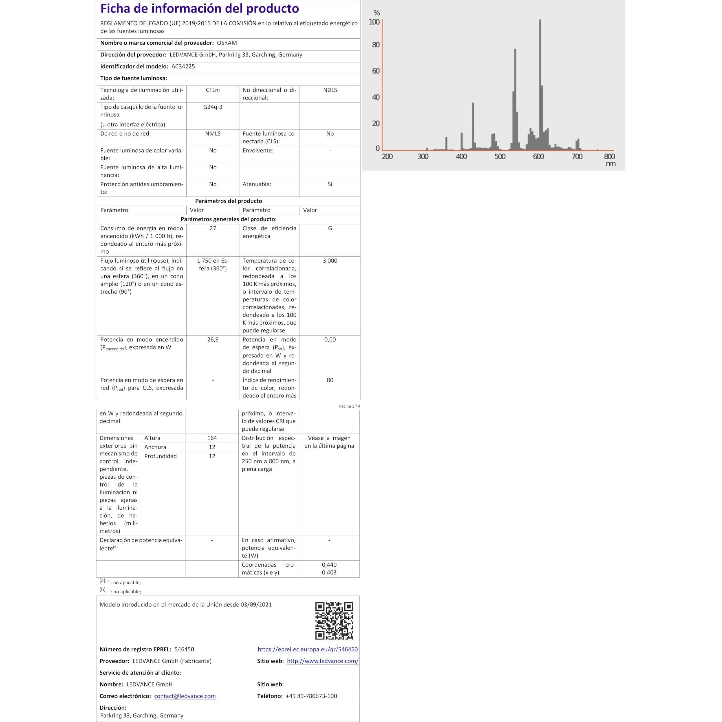This screenshot has height=722, width=722.
Task: Click the 'Página 1 / 4' page indicator
Action: (x=349, y=406)
